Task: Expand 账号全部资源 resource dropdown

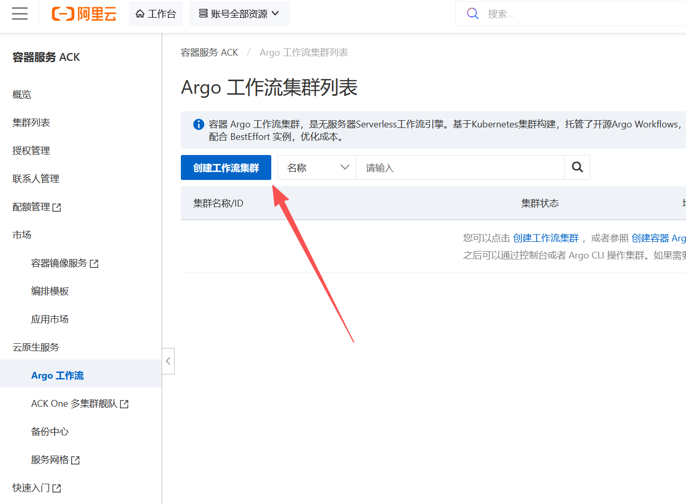Action: 239,14
